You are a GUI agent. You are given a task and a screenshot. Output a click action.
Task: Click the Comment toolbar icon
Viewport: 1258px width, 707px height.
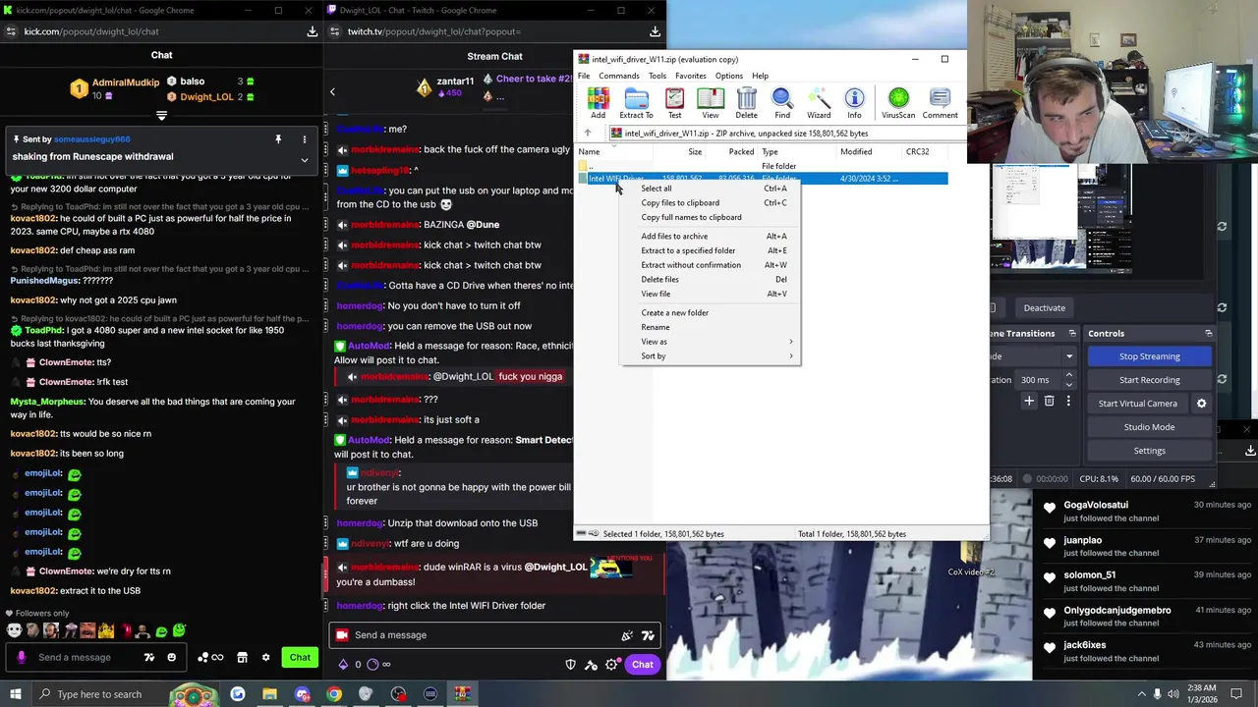point(940,102)
